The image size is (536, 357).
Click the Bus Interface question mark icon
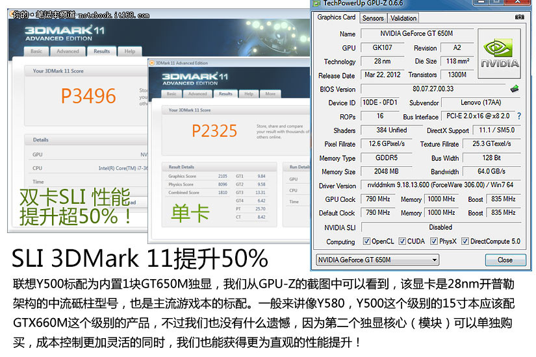click(x=519, y=116)
